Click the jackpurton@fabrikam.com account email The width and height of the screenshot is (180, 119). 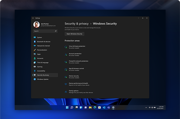click(x=48, y=26)
